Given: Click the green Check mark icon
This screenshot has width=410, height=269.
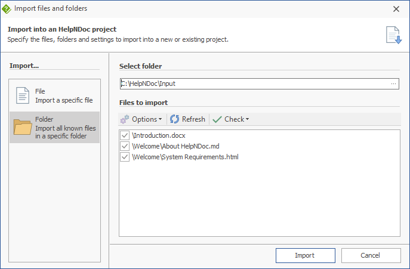Looking at the screenshot, I should 217,119.
